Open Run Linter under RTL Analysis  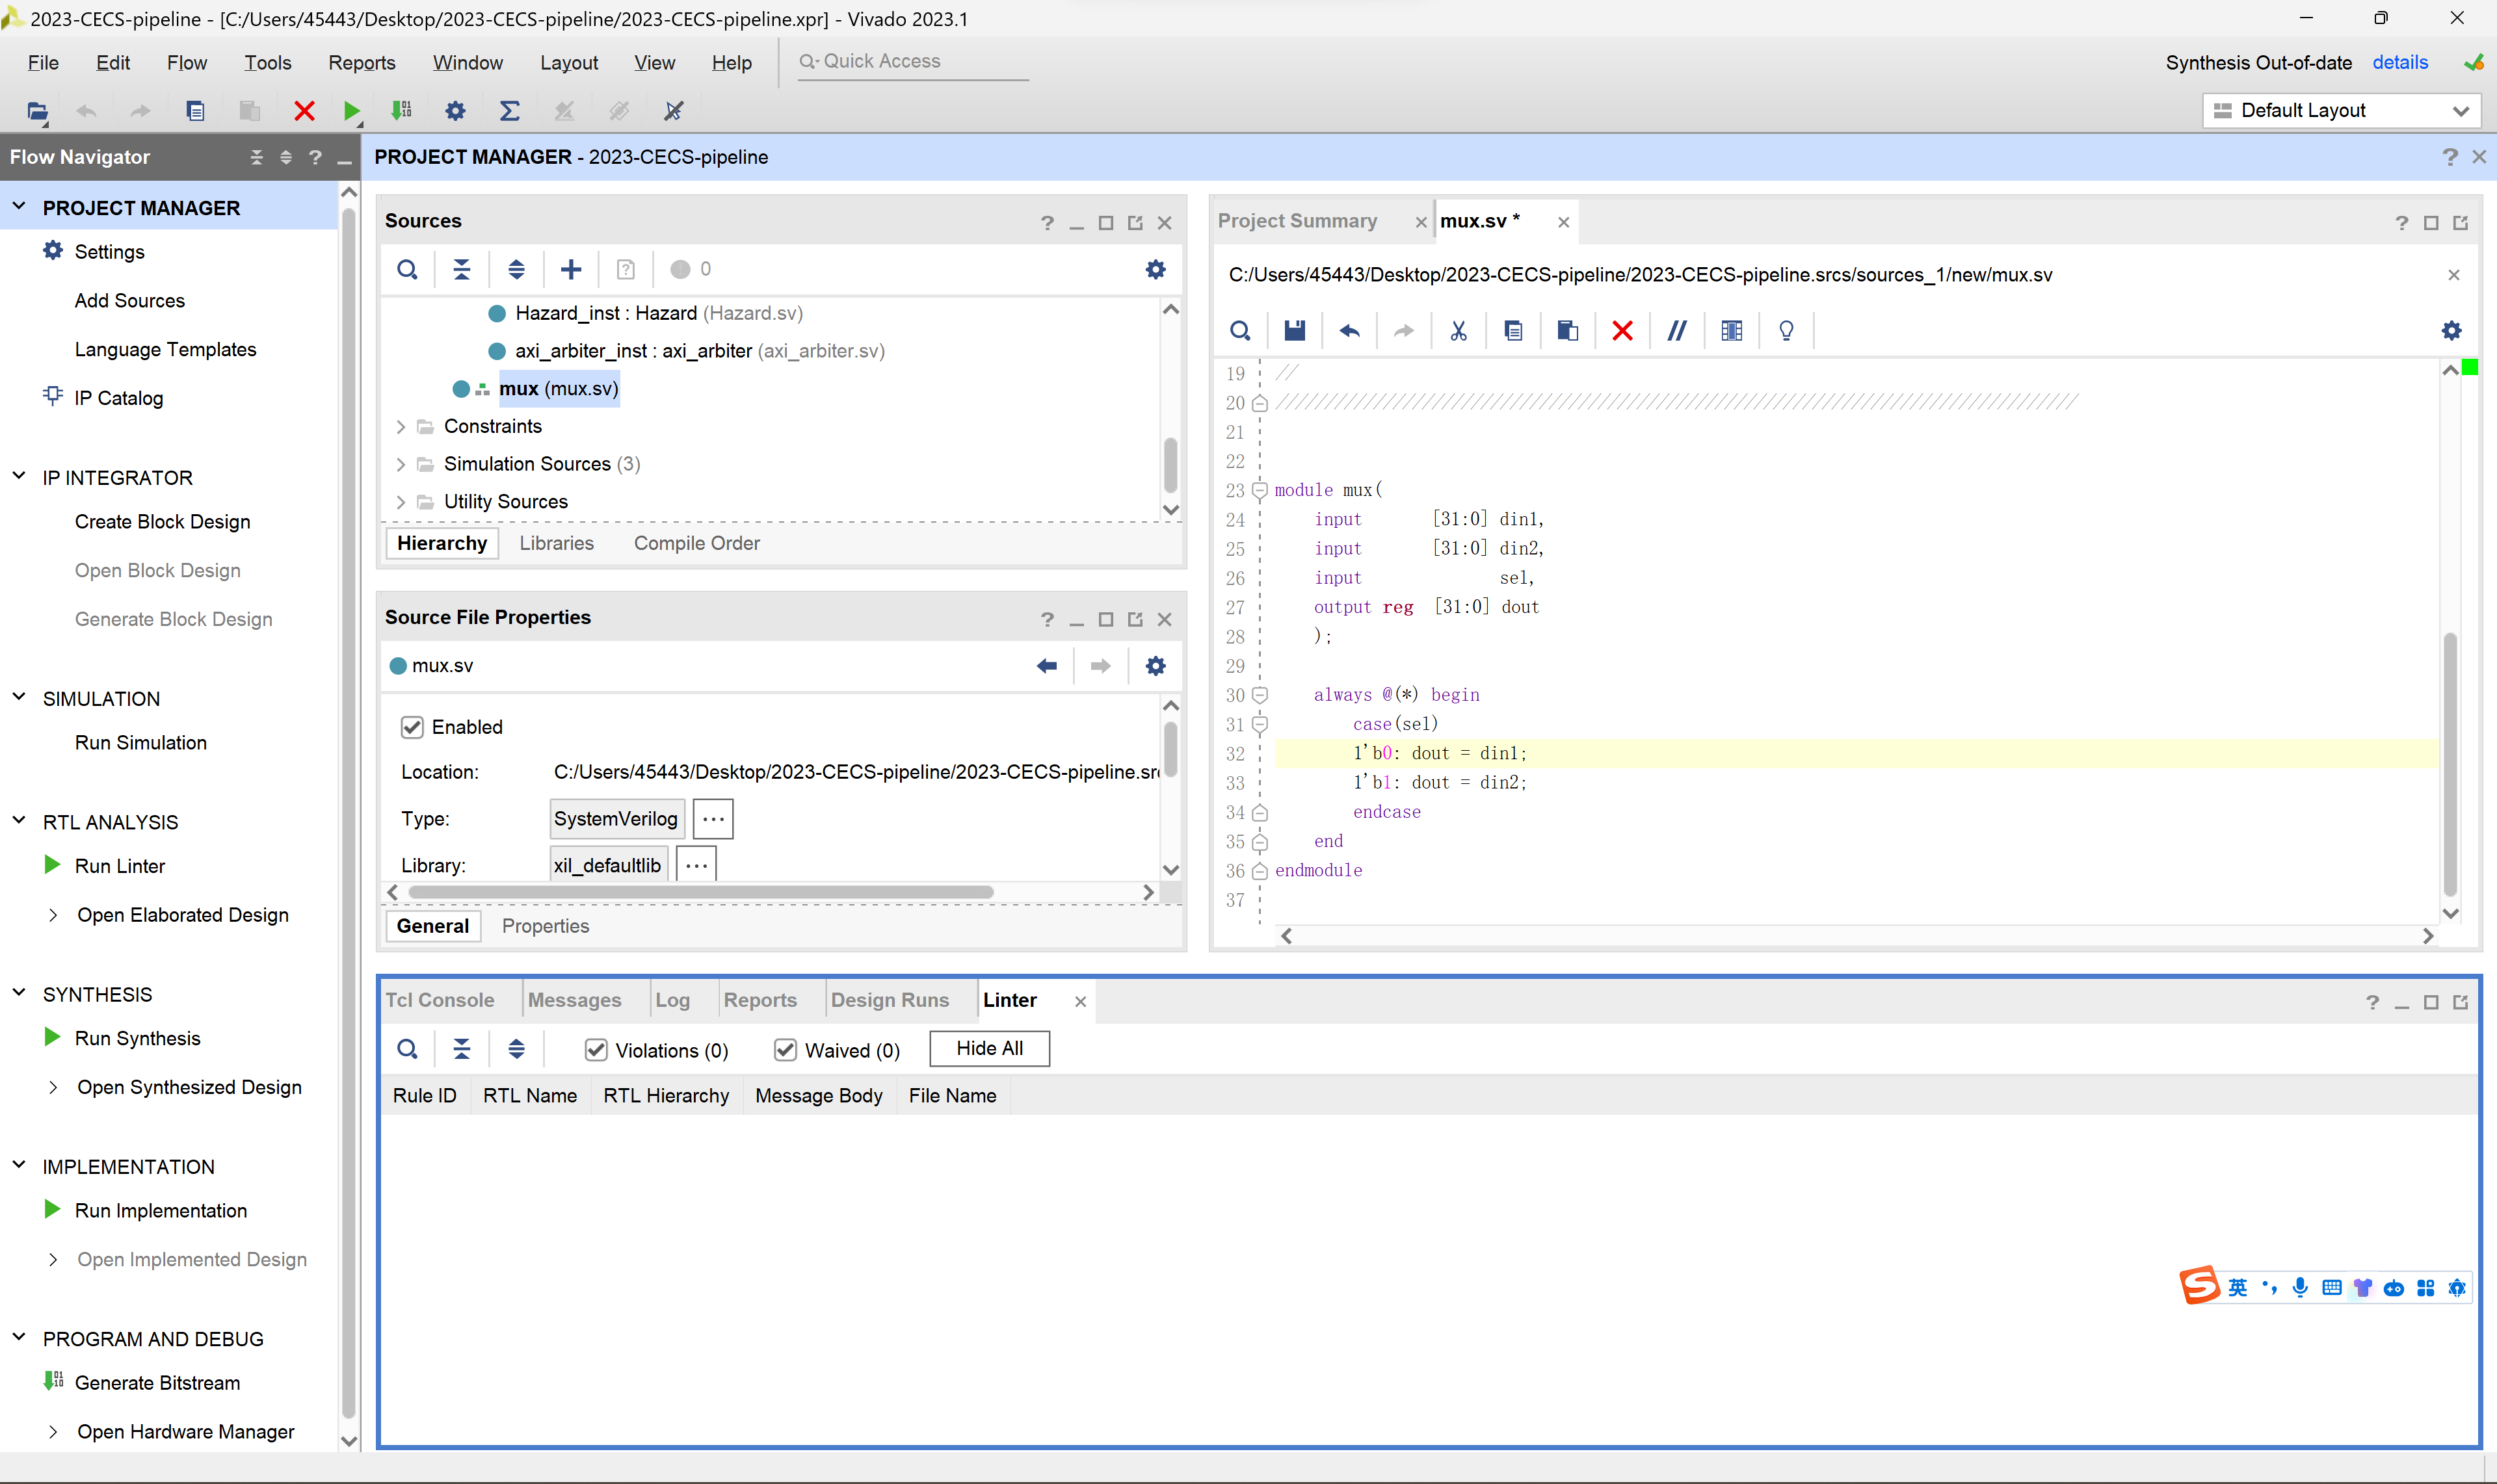coord(119,866)
